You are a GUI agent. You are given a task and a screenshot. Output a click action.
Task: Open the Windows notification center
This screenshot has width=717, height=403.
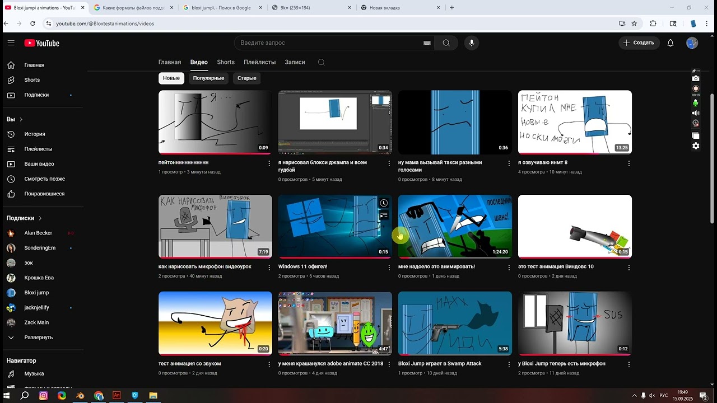click(703, 396)
